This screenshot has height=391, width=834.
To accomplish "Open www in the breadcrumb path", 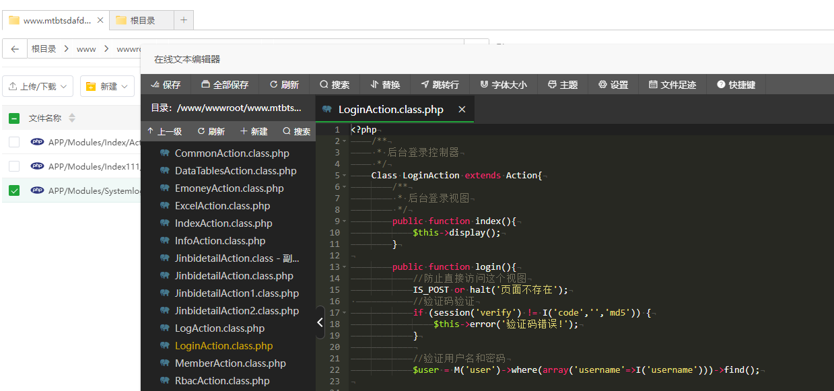I will click(85, 48).
